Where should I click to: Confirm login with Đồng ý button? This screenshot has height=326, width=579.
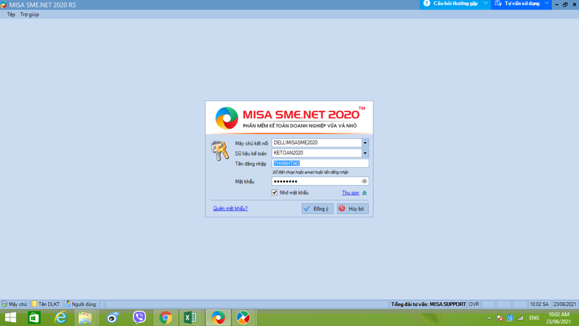[318, 208]
